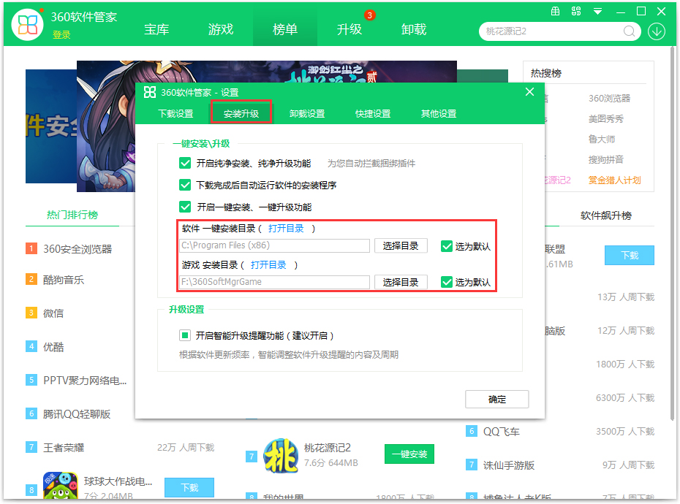This screenshot has height=504, width=680.
Task: Click the search magnifier icon
Action: pos(629,31)
